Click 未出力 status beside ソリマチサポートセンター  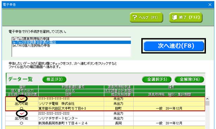[118, 118]
